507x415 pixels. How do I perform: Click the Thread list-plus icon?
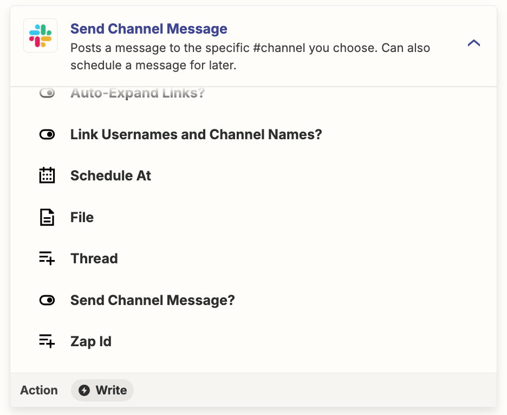pyautogui.click(x=47, y=258)
